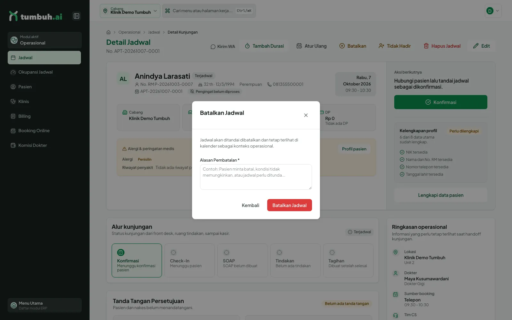Click the Kirim WA button

[x=223, y=46]
